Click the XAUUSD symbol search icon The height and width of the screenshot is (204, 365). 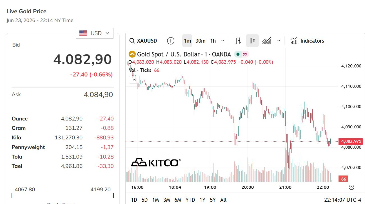pos(132,41)
